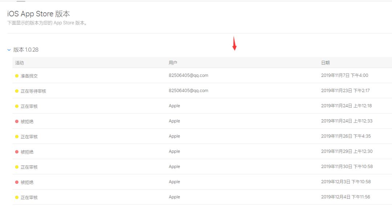The width and height of the screenshot is (392, 215).
Task: Click the 日期 column header
Action: coord(325,63)
